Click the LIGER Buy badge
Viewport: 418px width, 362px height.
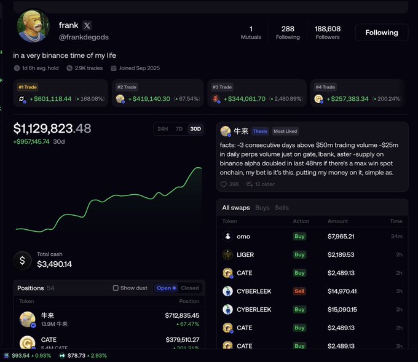coord(299,254)
